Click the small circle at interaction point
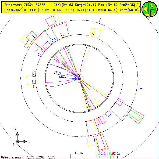This screenshot has width=159, height=159. coord(79,78)
